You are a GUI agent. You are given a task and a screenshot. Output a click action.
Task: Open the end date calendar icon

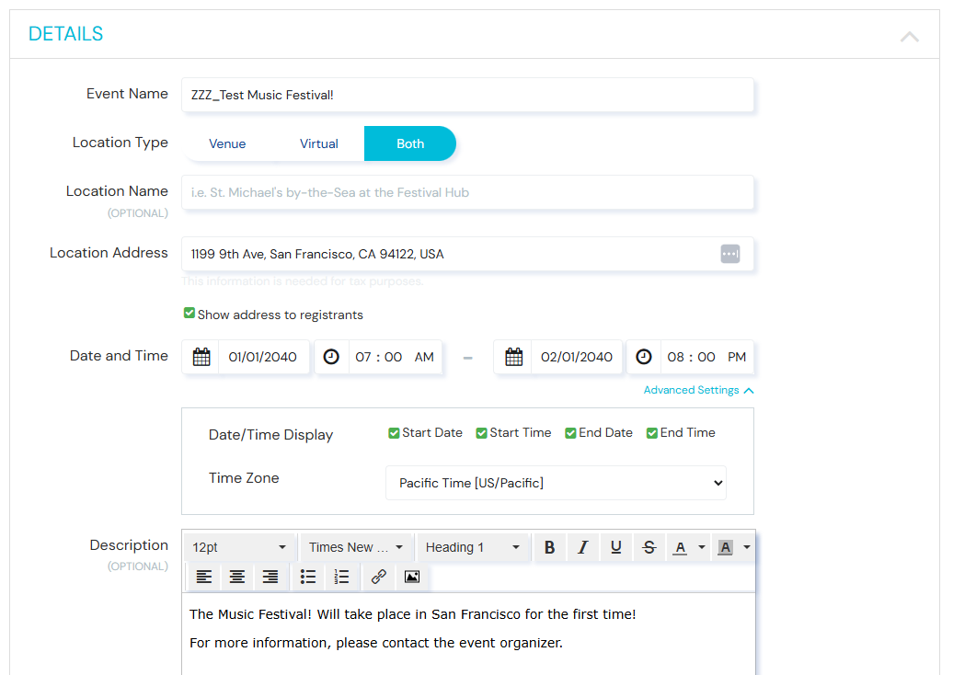coord(513,357)
